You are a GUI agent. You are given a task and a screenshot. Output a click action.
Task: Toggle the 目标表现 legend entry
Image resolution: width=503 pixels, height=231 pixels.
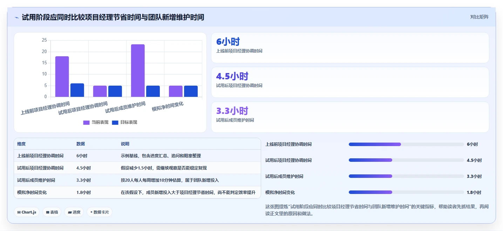[x=124, y=122]
